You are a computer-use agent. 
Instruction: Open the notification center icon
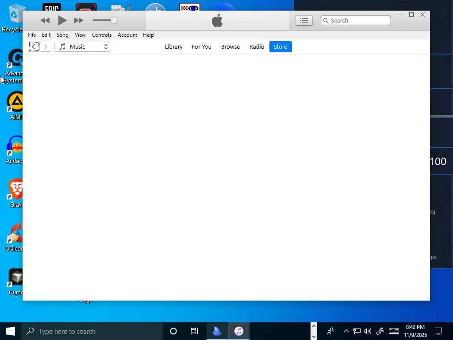tap(438, 331)
